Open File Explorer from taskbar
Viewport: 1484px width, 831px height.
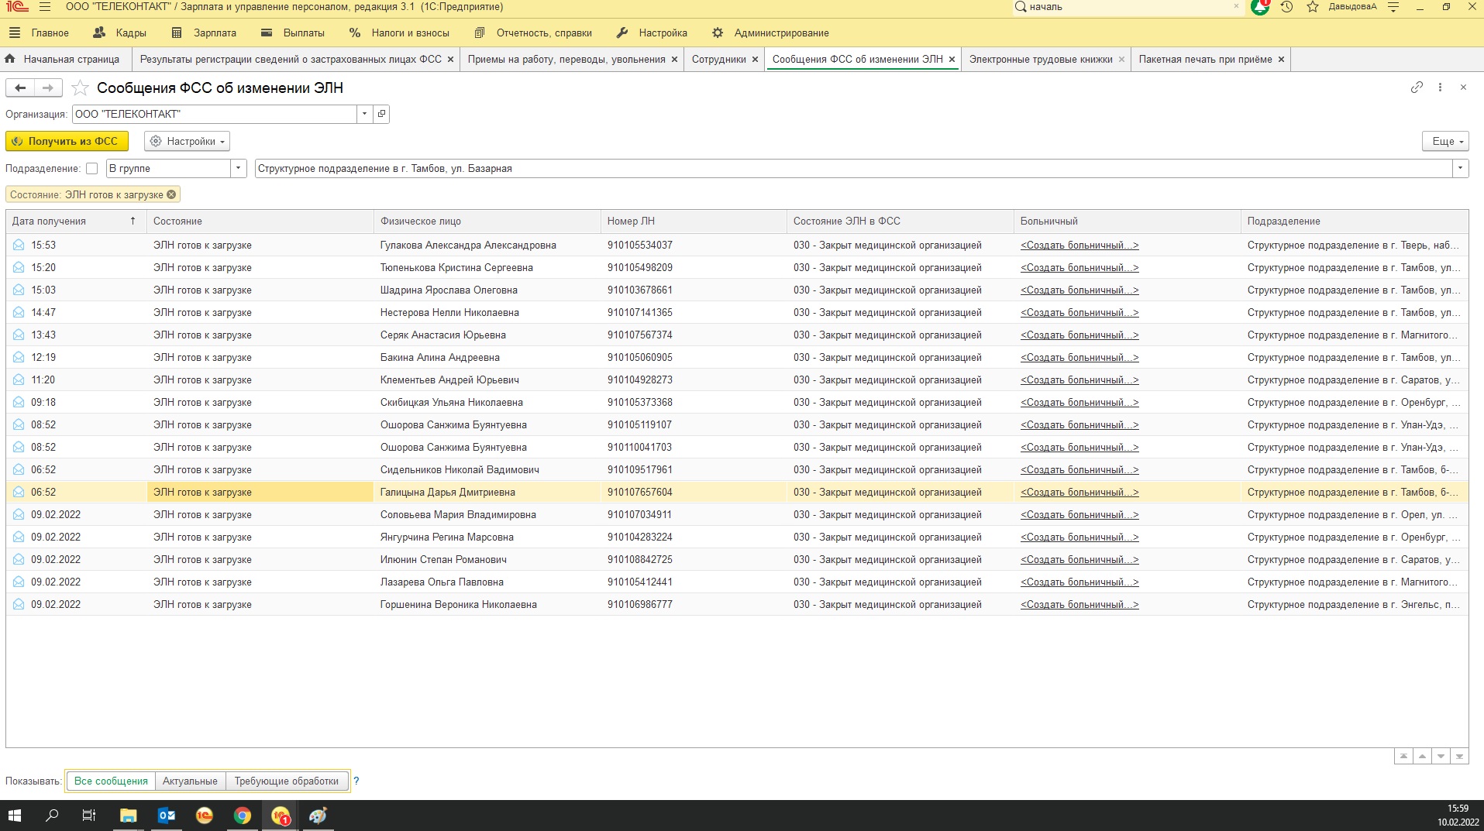coord(128,816)
